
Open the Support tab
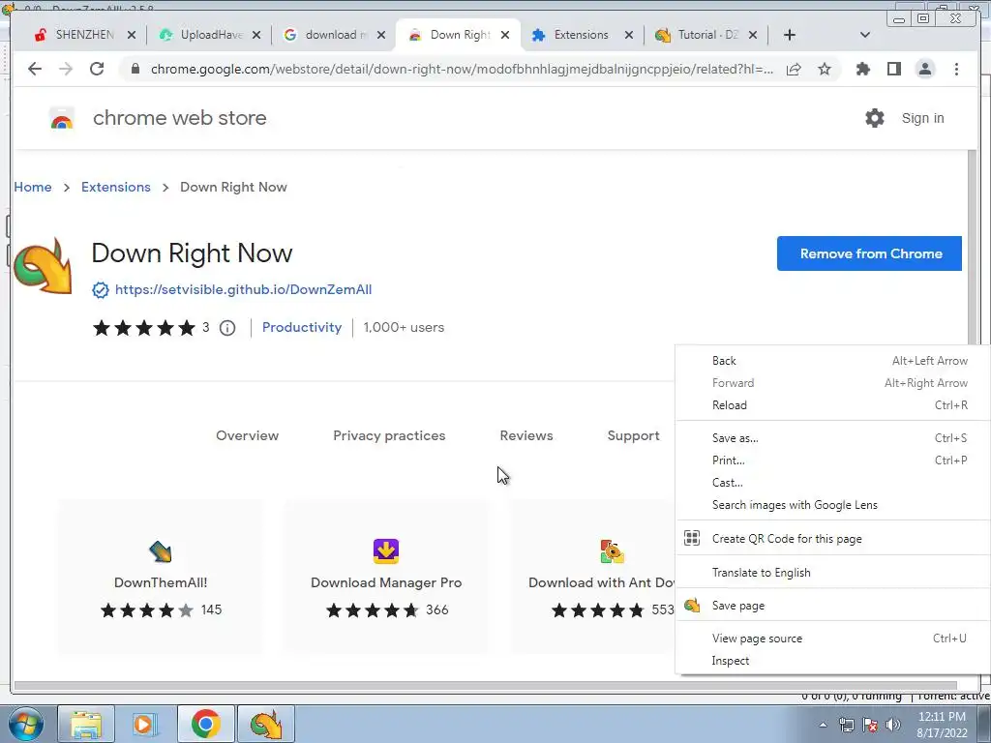(633, 436)
